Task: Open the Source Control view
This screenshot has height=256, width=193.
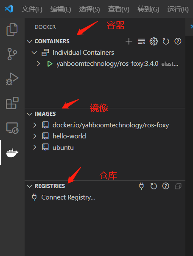Action: click(x=12, y=54)
